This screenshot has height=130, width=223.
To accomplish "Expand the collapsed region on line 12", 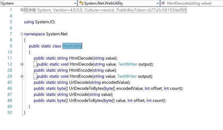I will pos(22,64).
